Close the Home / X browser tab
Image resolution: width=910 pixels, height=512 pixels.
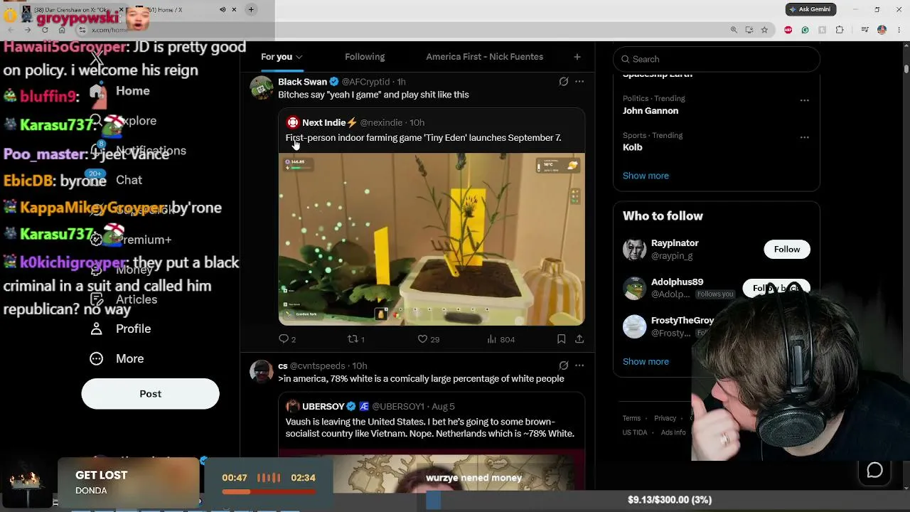(x=234, y=10)
